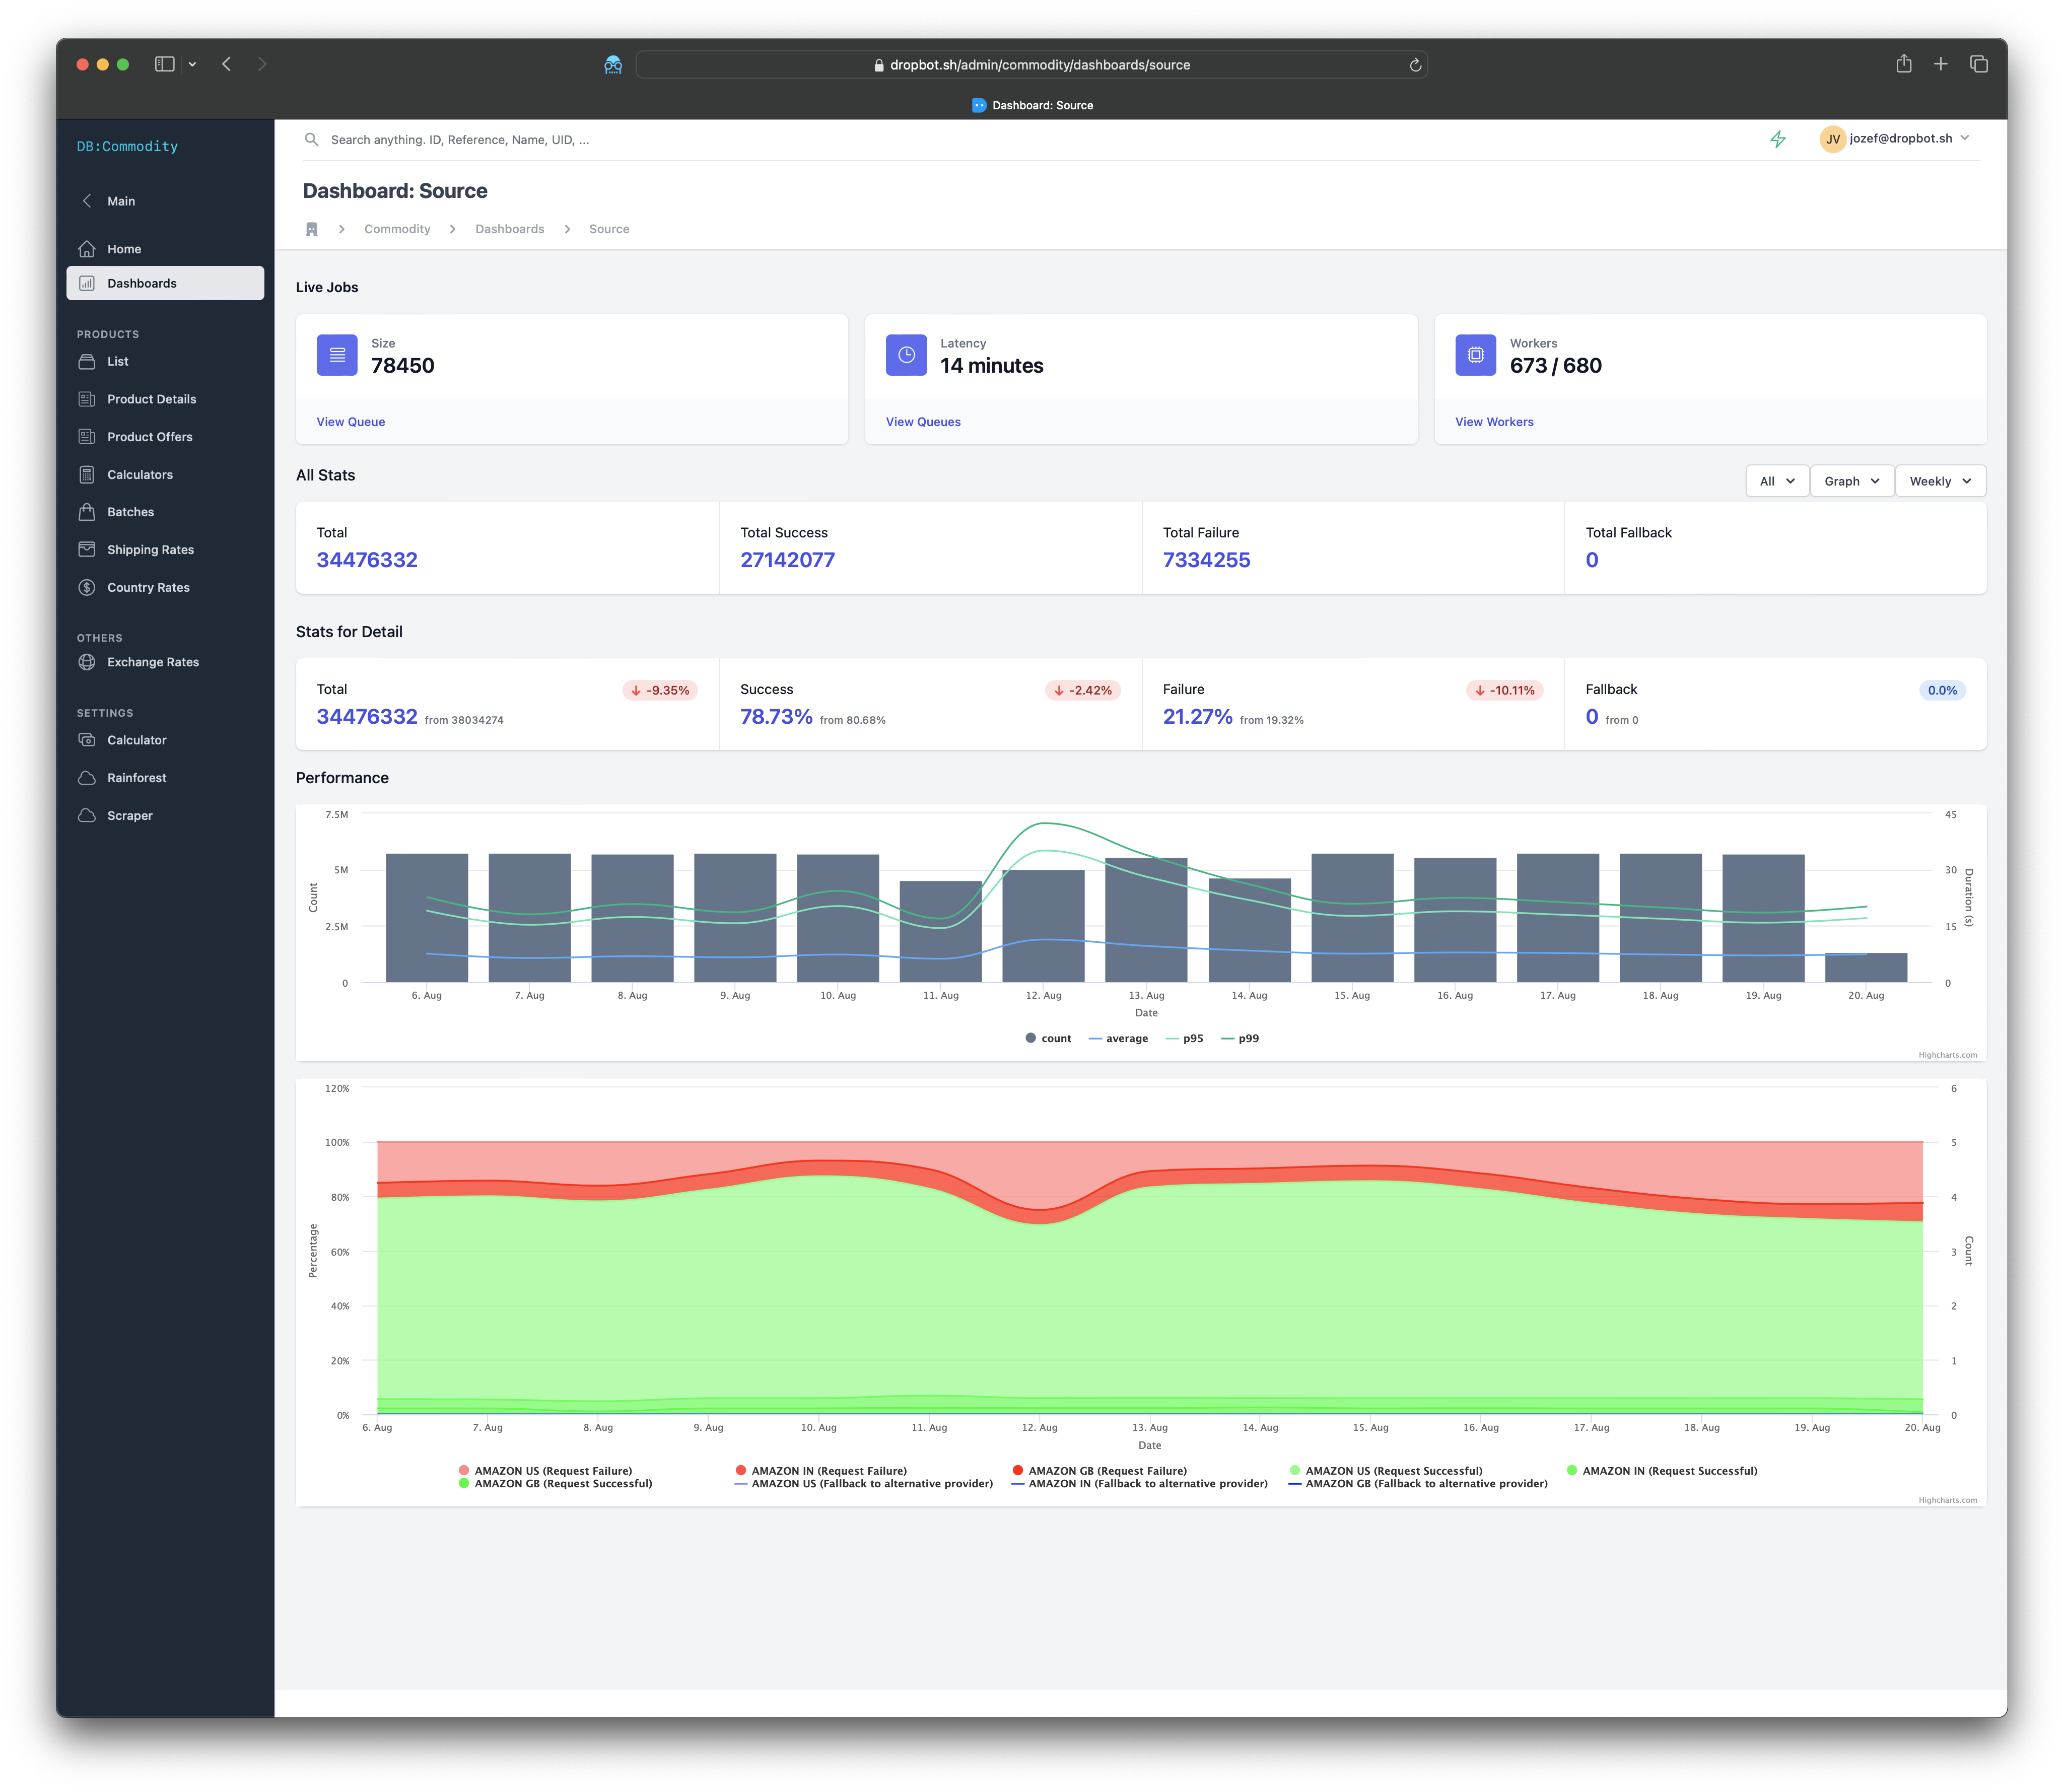This screenshot has width=2064, height=1792.
Task: Click the Rainforest cloud icon
Action: pos(87,778)
